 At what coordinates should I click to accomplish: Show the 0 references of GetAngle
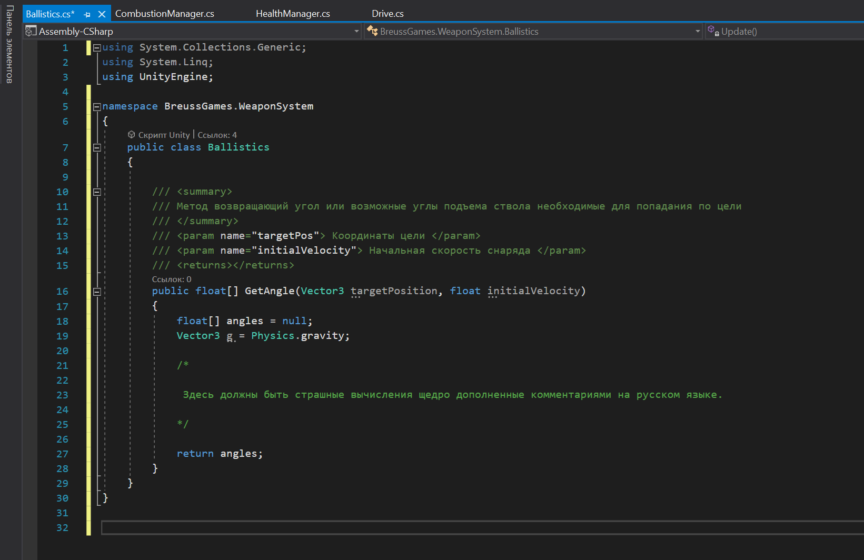[172, 279]
